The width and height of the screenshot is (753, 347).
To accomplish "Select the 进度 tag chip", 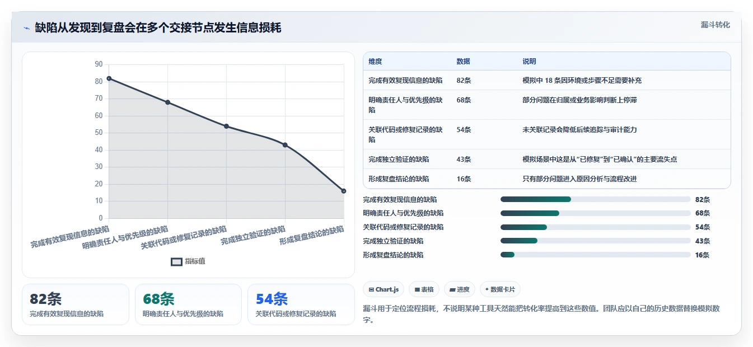I will 459,289.
